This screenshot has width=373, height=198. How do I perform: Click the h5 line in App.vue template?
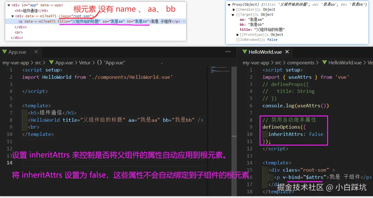pyautogui.click(x=52, y=113)
